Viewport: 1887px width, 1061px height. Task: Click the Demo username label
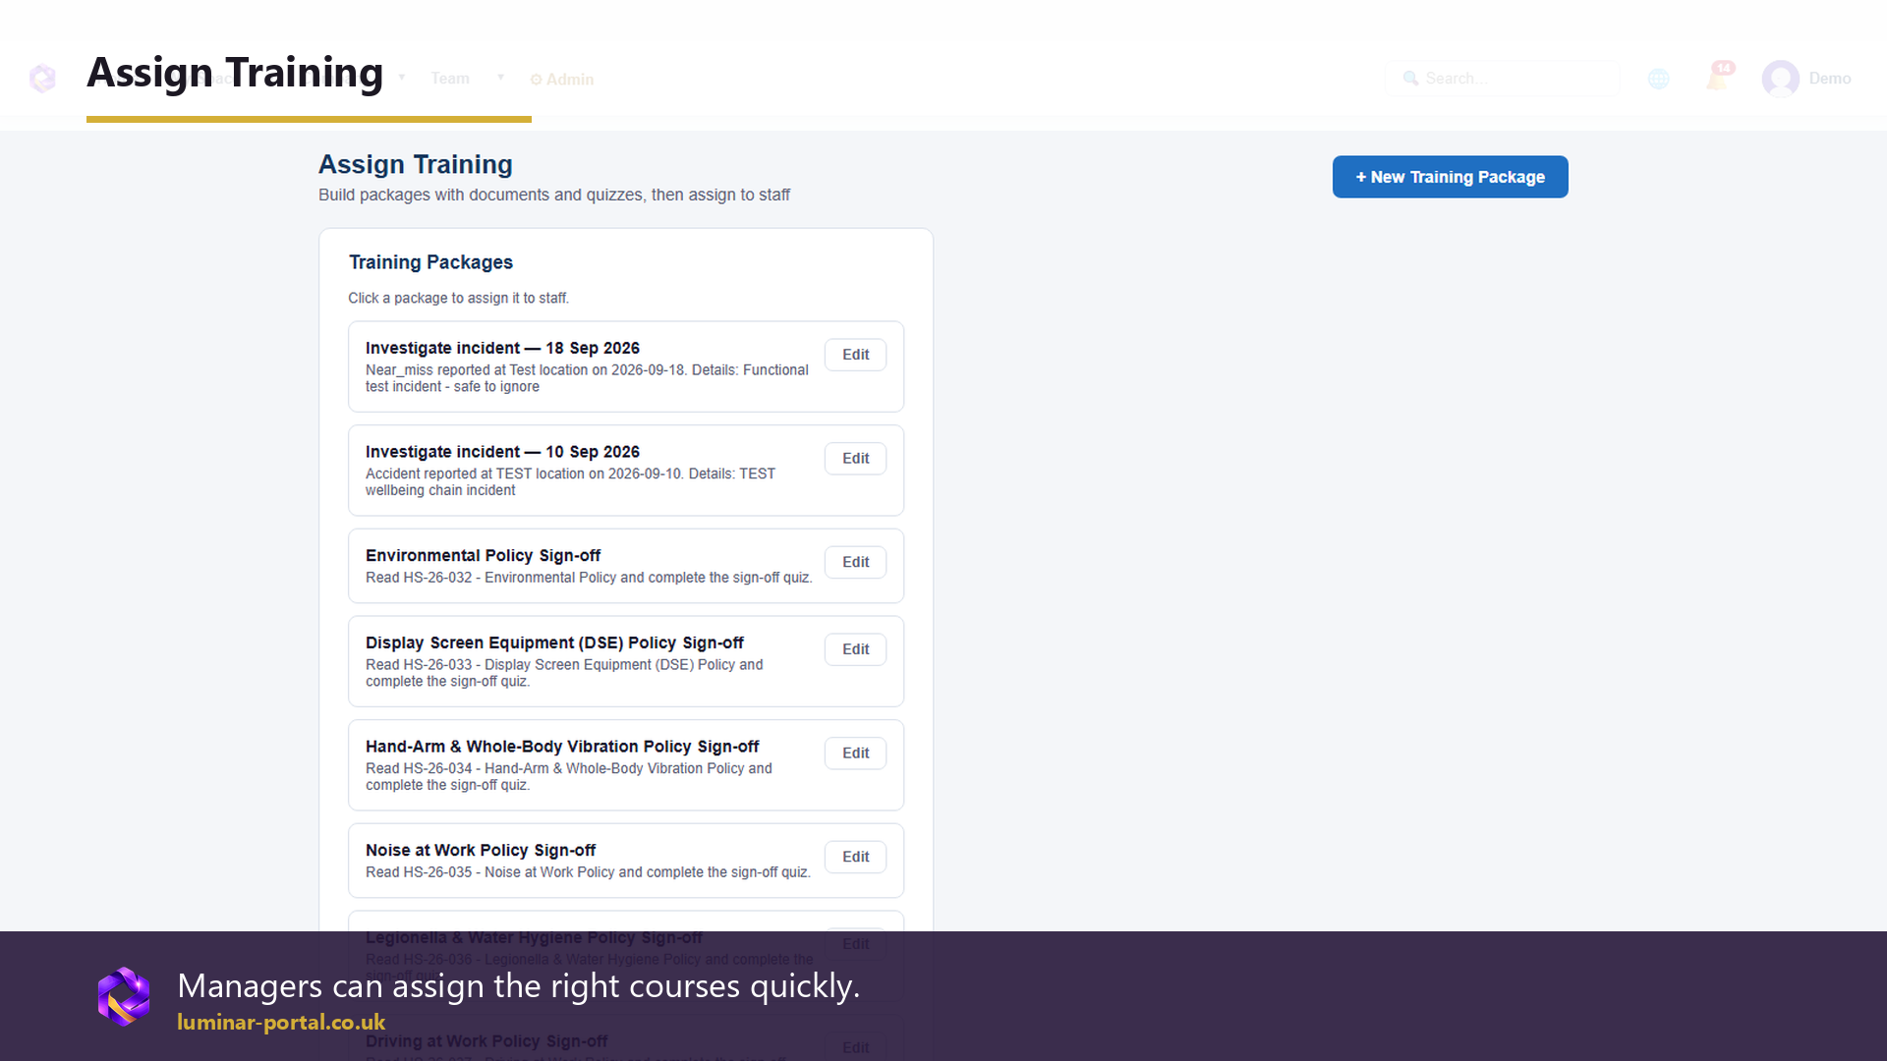coord(1829,79)
